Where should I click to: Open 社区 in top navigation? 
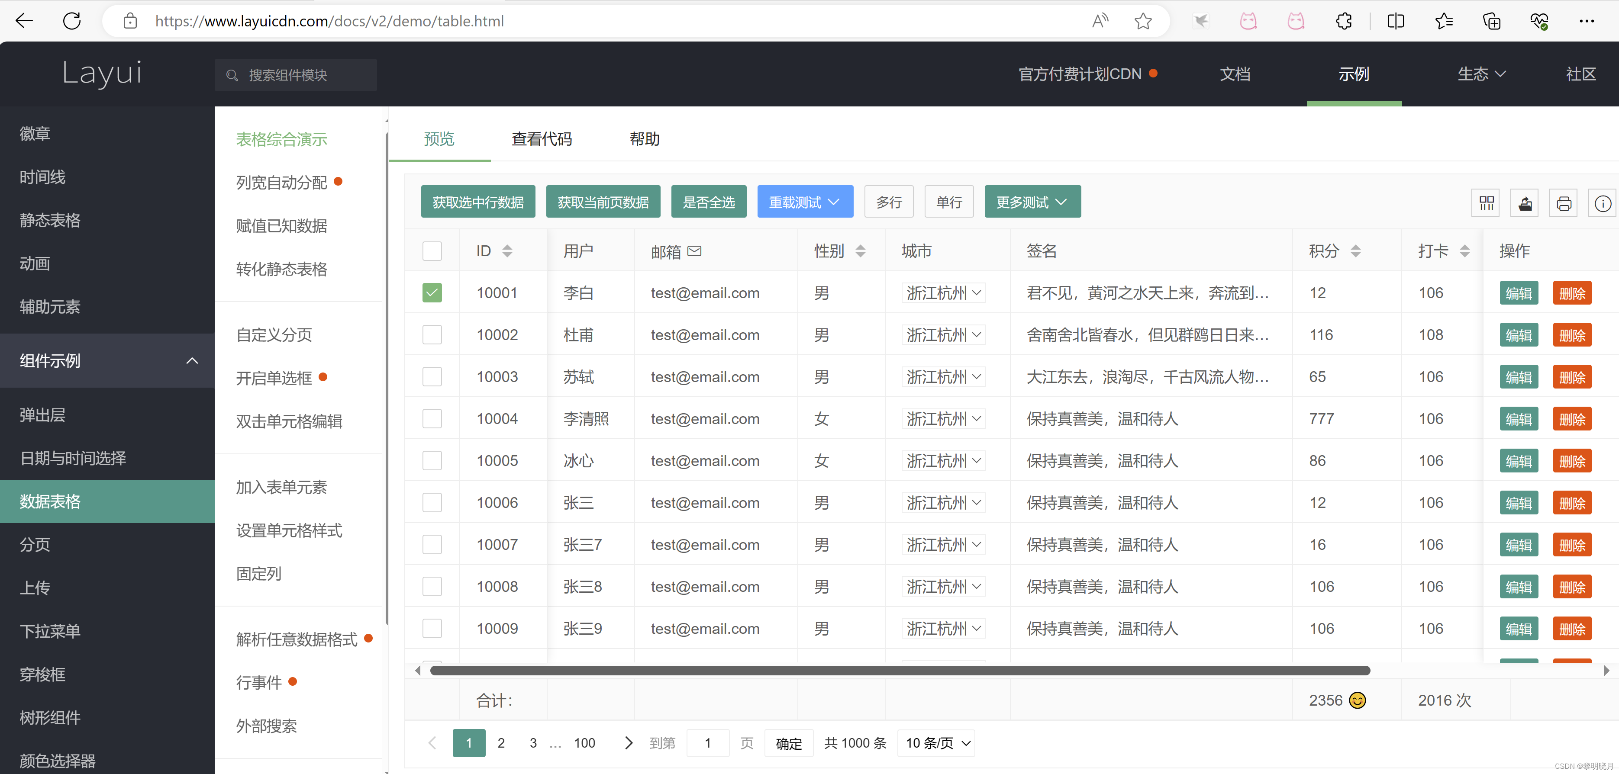[1580, 74]
